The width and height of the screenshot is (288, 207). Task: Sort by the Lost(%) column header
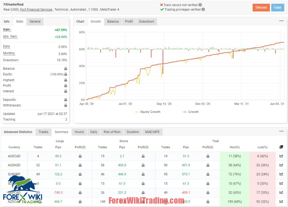coord(262,147)
